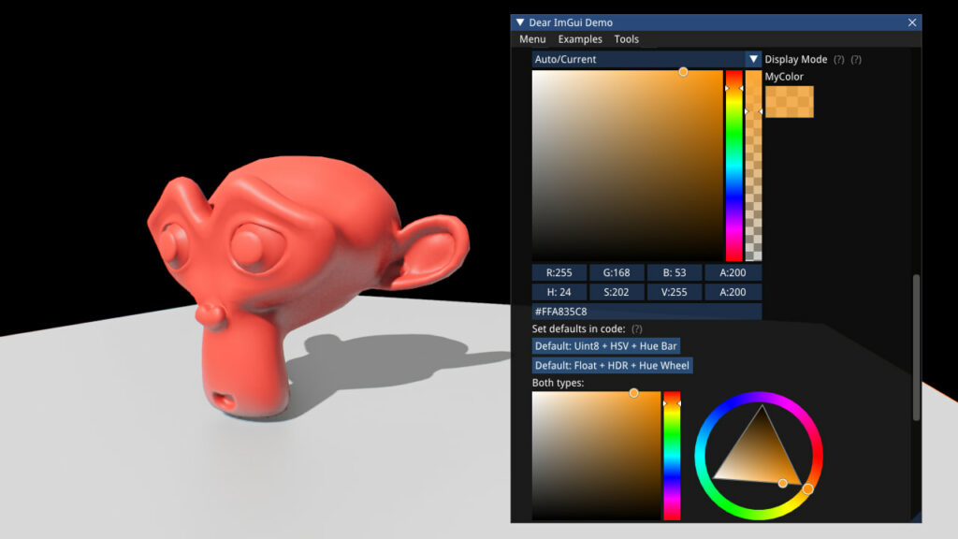This screenshot has width=958, height=539.
Task: Click the 'MyColor' label
Action: click(784, 77)
